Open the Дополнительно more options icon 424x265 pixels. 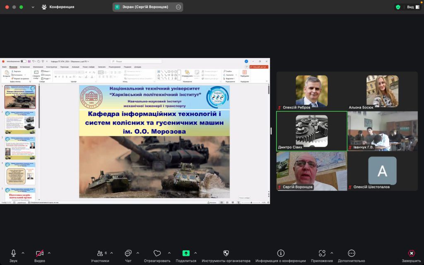coord(351,253)
